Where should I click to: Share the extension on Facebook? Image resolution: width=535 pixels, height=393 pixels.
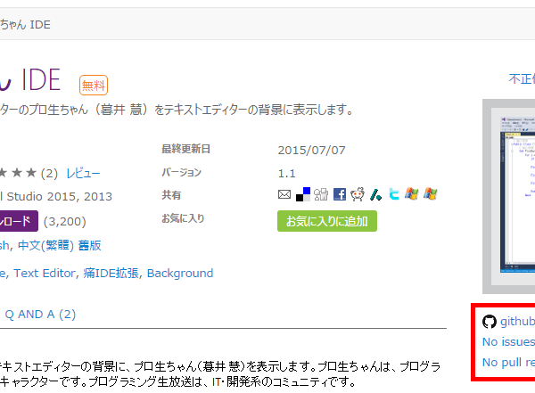tap(340, 194)
